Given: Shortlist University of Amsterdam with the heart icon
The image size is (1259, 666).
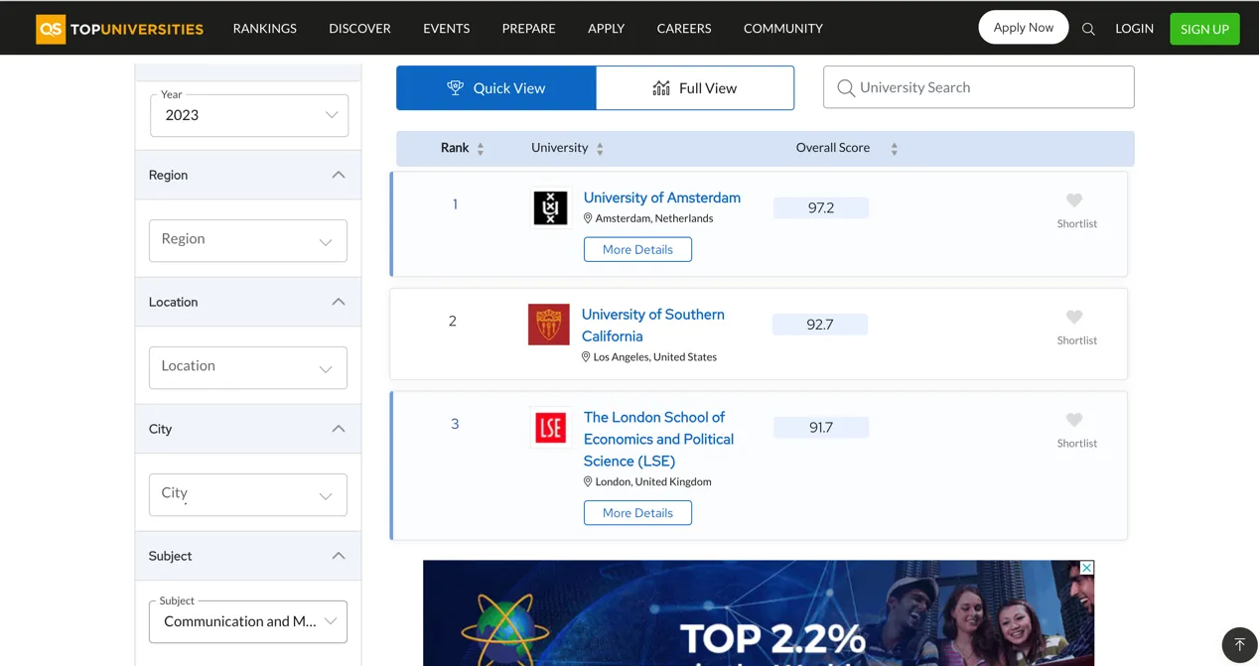Looking at the screenshot, I should pyautogui.click(x=1074, y=200).
